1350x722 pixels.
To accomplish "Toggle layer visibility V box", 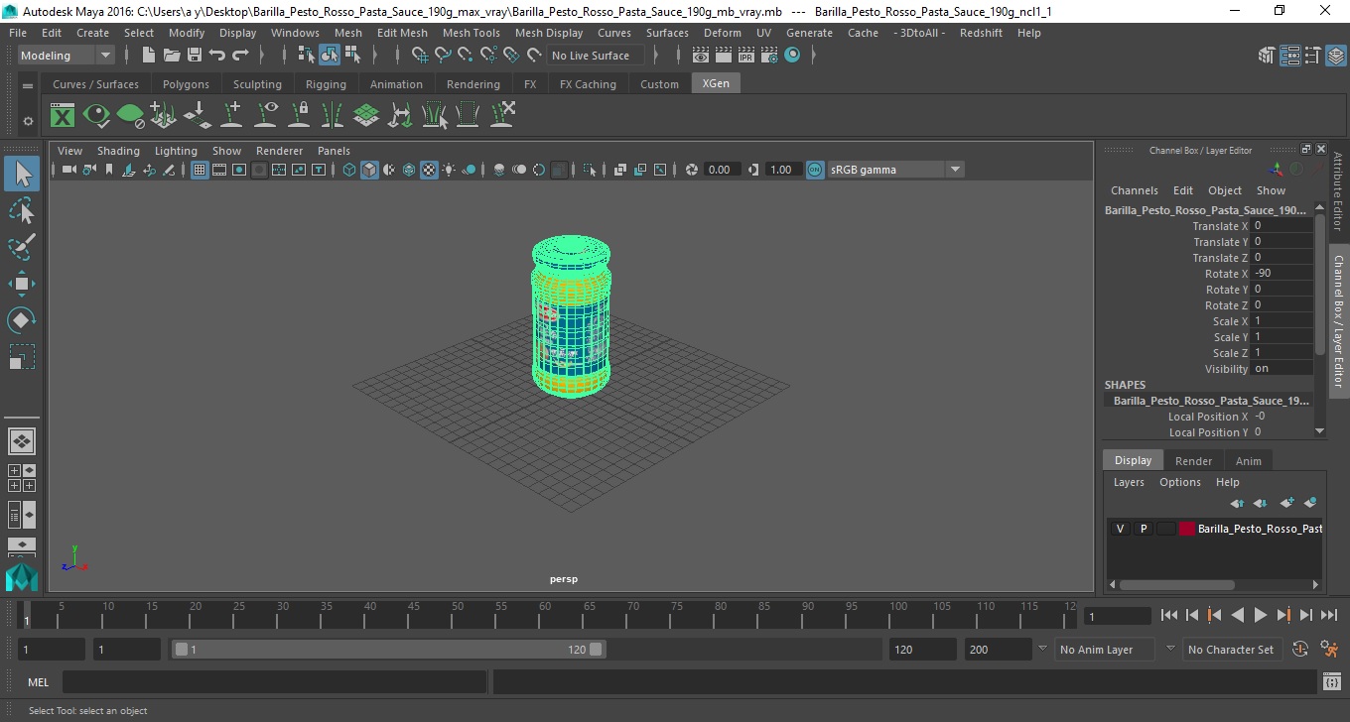I will pos(1120,529).
